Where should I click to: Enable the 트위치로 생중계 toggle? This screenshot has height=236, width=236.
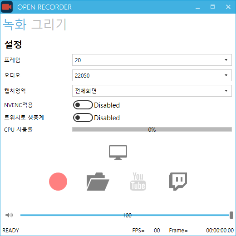(83, 118)
